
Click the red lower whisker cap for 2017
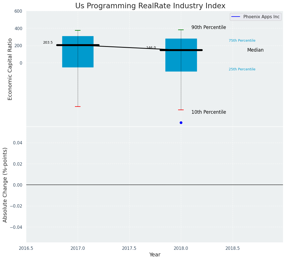(78, 107)
